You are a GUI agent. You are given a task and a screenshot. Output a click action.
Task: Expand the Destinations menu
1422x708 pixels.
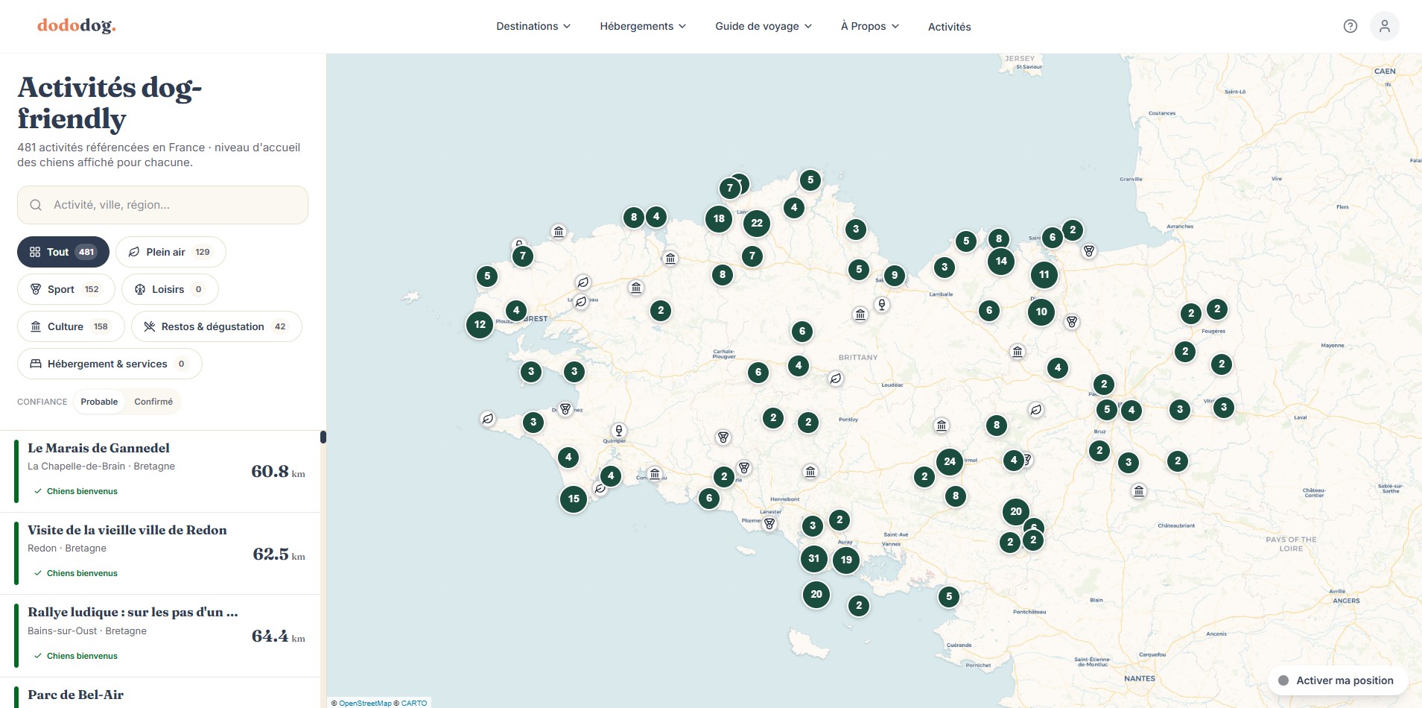[x=533, y=26]
